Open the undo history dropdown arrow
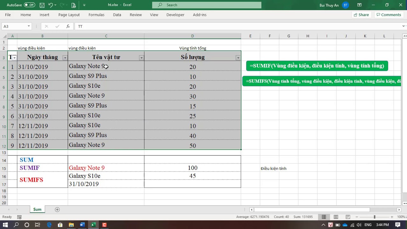This screenshot has width=407, height=229. pyautogui.click(x=55, y=5)
